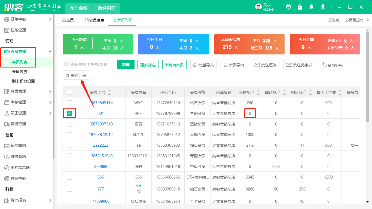The image size is (372, 209).
Task: Switch to the 前台收银 tab
Action: coord(79,8)
